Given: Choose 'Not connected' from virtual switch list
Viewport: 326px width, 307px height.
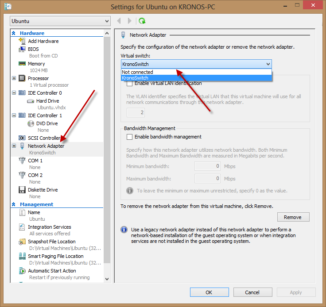Looking at the screenshot, I should (138, 72).
